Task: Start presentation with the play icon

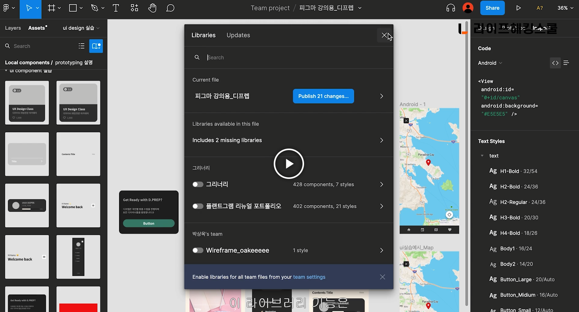Action: click(518, 8)
